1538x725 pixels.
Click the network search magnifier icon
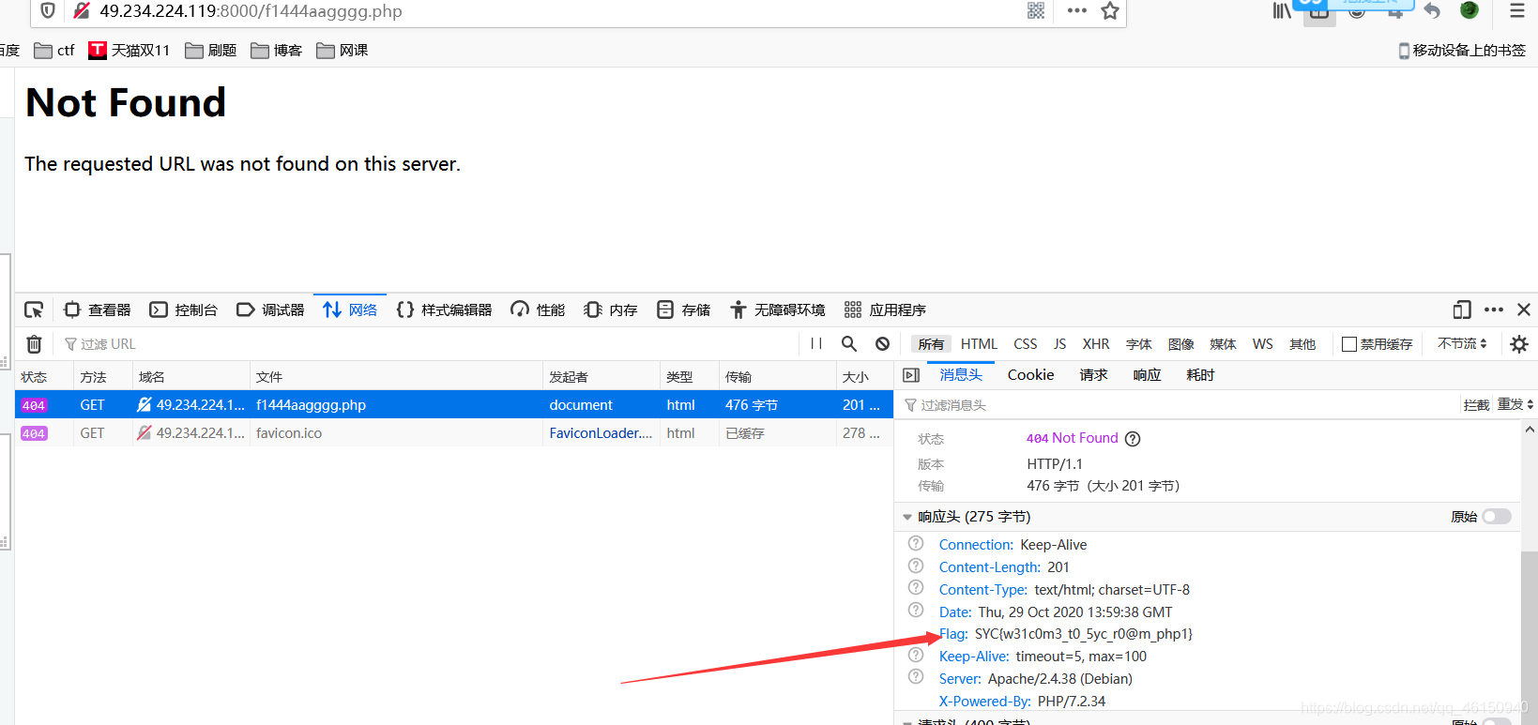(849, 344)
